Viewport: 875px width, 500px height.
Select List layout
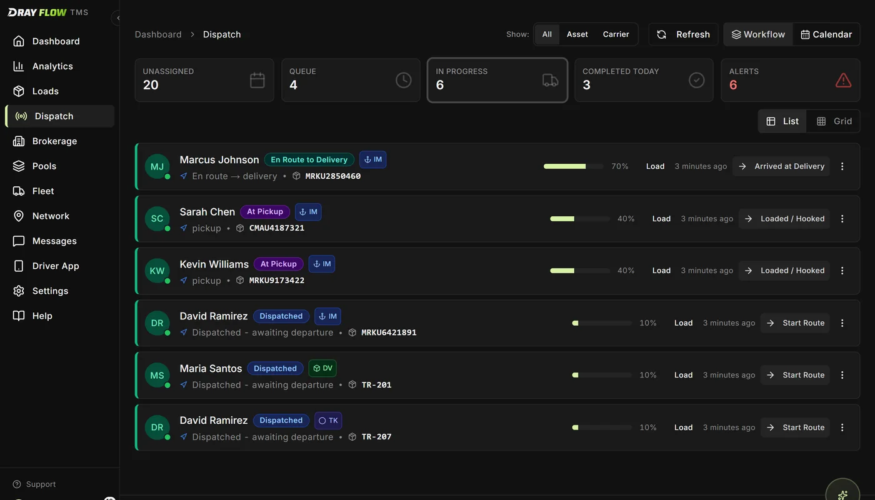(782, 121)
